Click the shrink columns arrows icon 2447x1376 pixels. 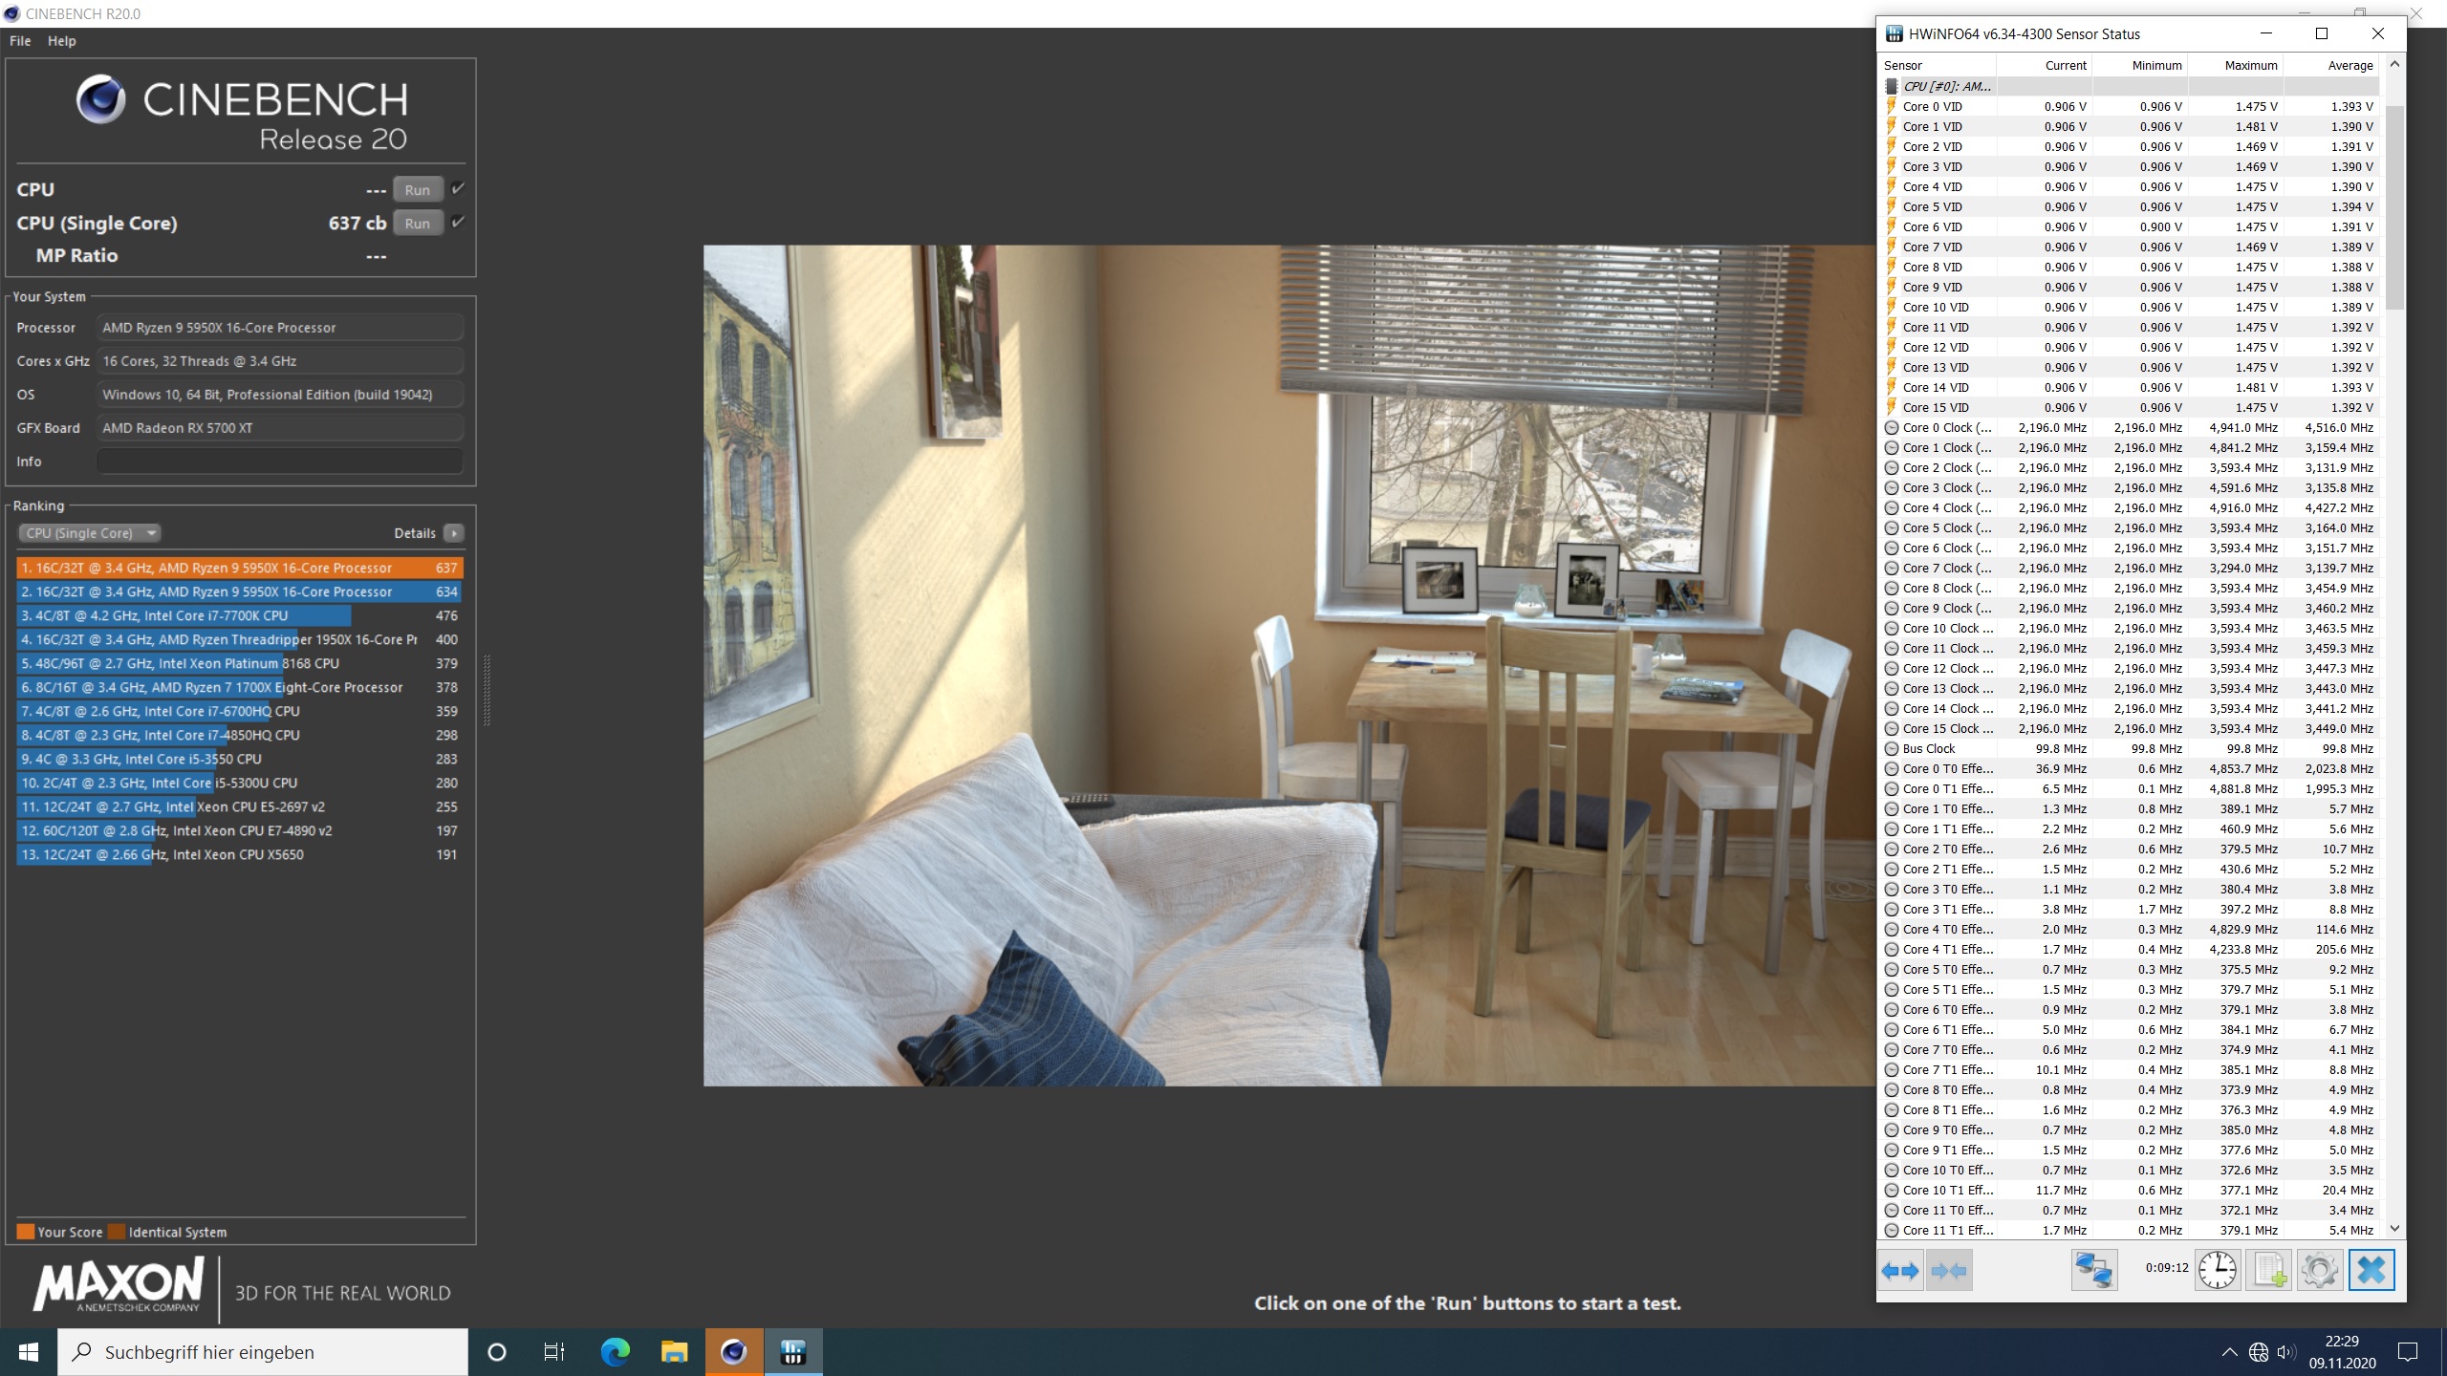pyautogui.click(x=1948, y=1271)
